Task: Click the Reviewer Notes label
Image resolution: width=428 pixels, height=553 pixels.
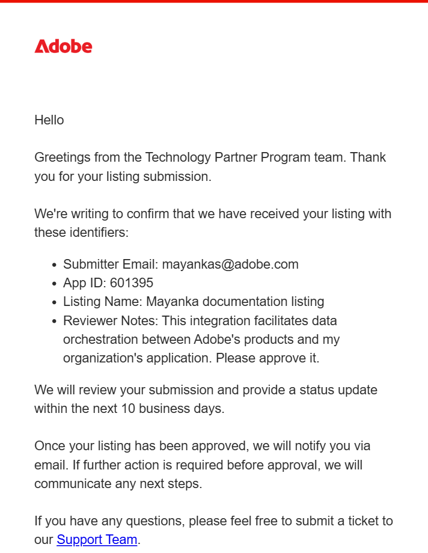Action: [x=110, y=320]
